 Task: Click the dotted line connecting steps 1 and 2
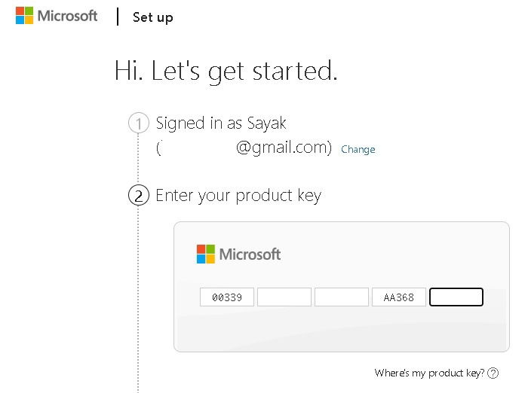(138, 159)
